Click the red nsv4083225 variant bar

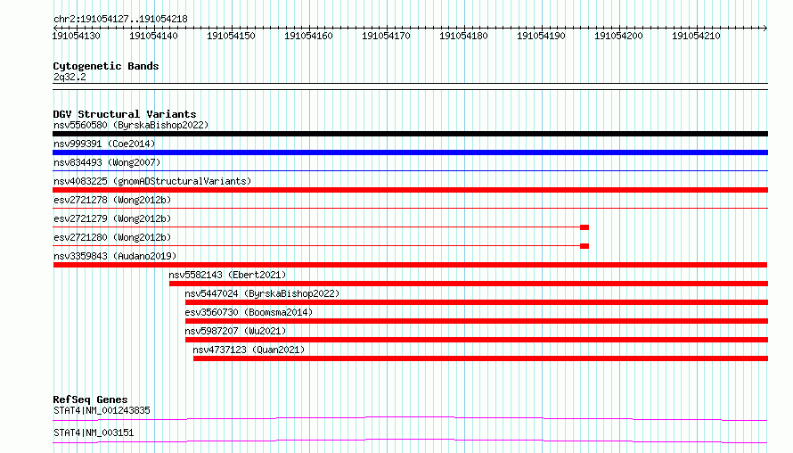coord(410,190)
